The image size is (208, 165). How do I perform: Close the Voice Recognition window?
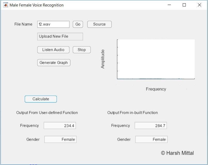point(199,5)
